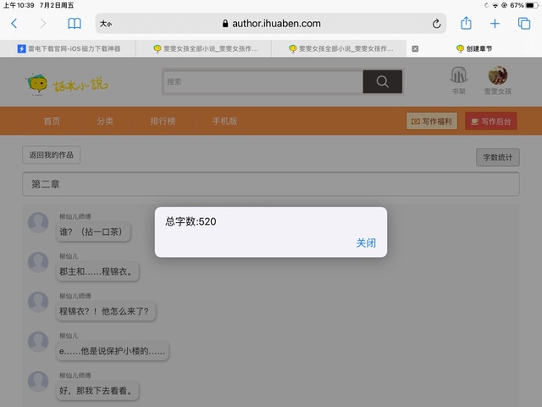
Task: Click 返回我的作品 button
Action: 52,155
